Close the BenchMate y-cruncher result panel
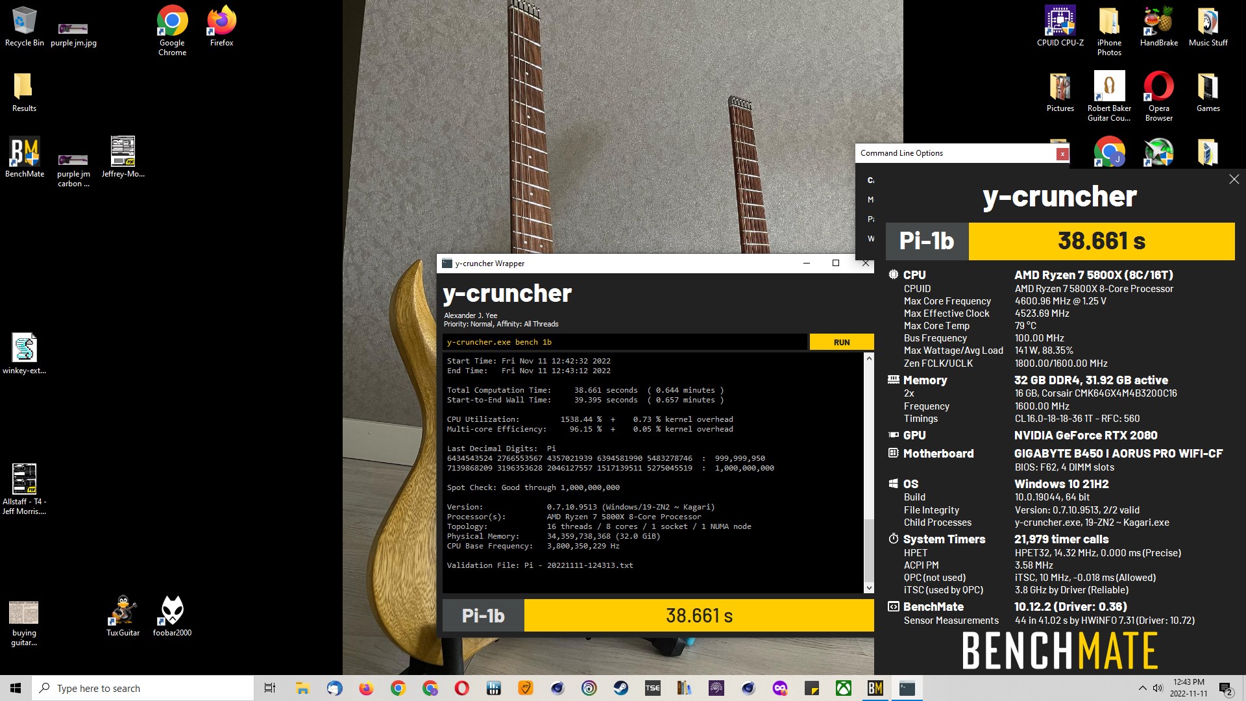Image resolution: width=1246 pixels, height=701 pixels. coord(1234,179)
